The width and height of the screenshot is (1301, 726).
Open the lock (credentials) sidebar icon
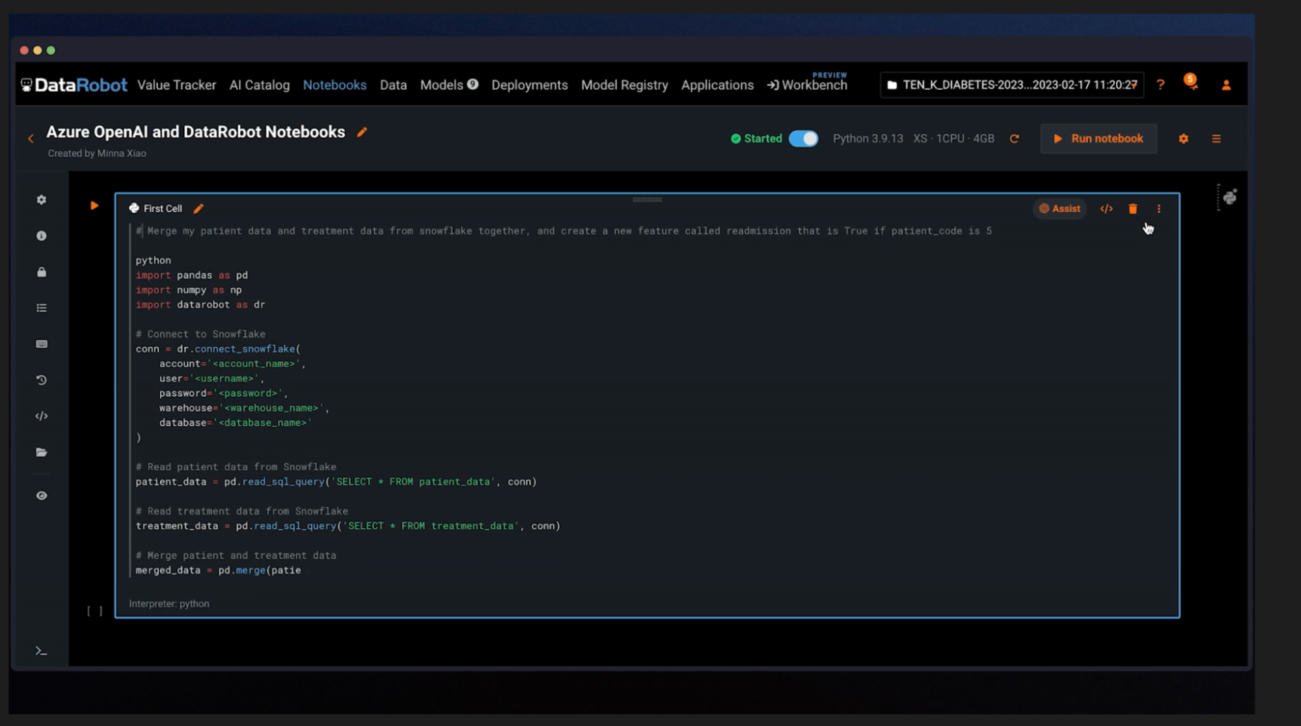tap(42, 272)
